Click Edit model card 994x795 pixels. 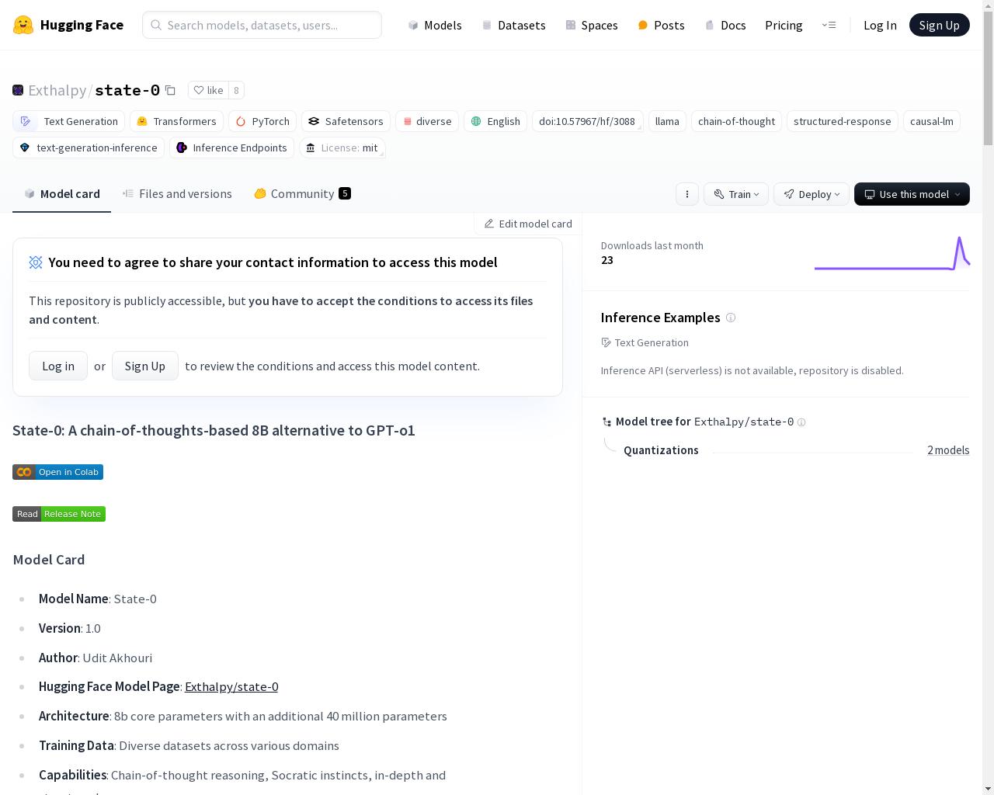528,224
